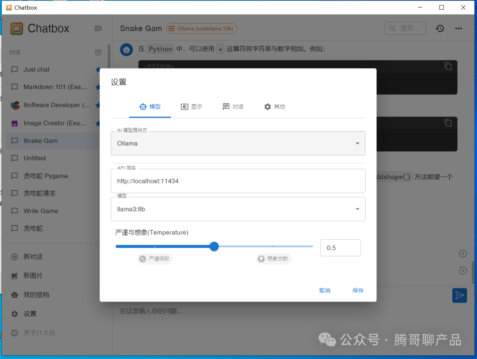477x359 pixels.
Task: Click the Temperature value field 0.5
Action: tap(341, 248)
